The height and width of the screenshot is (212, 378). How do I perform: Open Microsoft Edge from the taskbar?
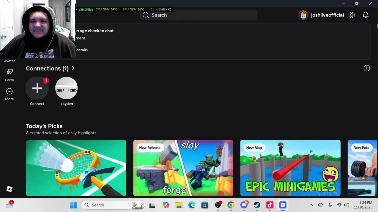click(x=192, y=205)
